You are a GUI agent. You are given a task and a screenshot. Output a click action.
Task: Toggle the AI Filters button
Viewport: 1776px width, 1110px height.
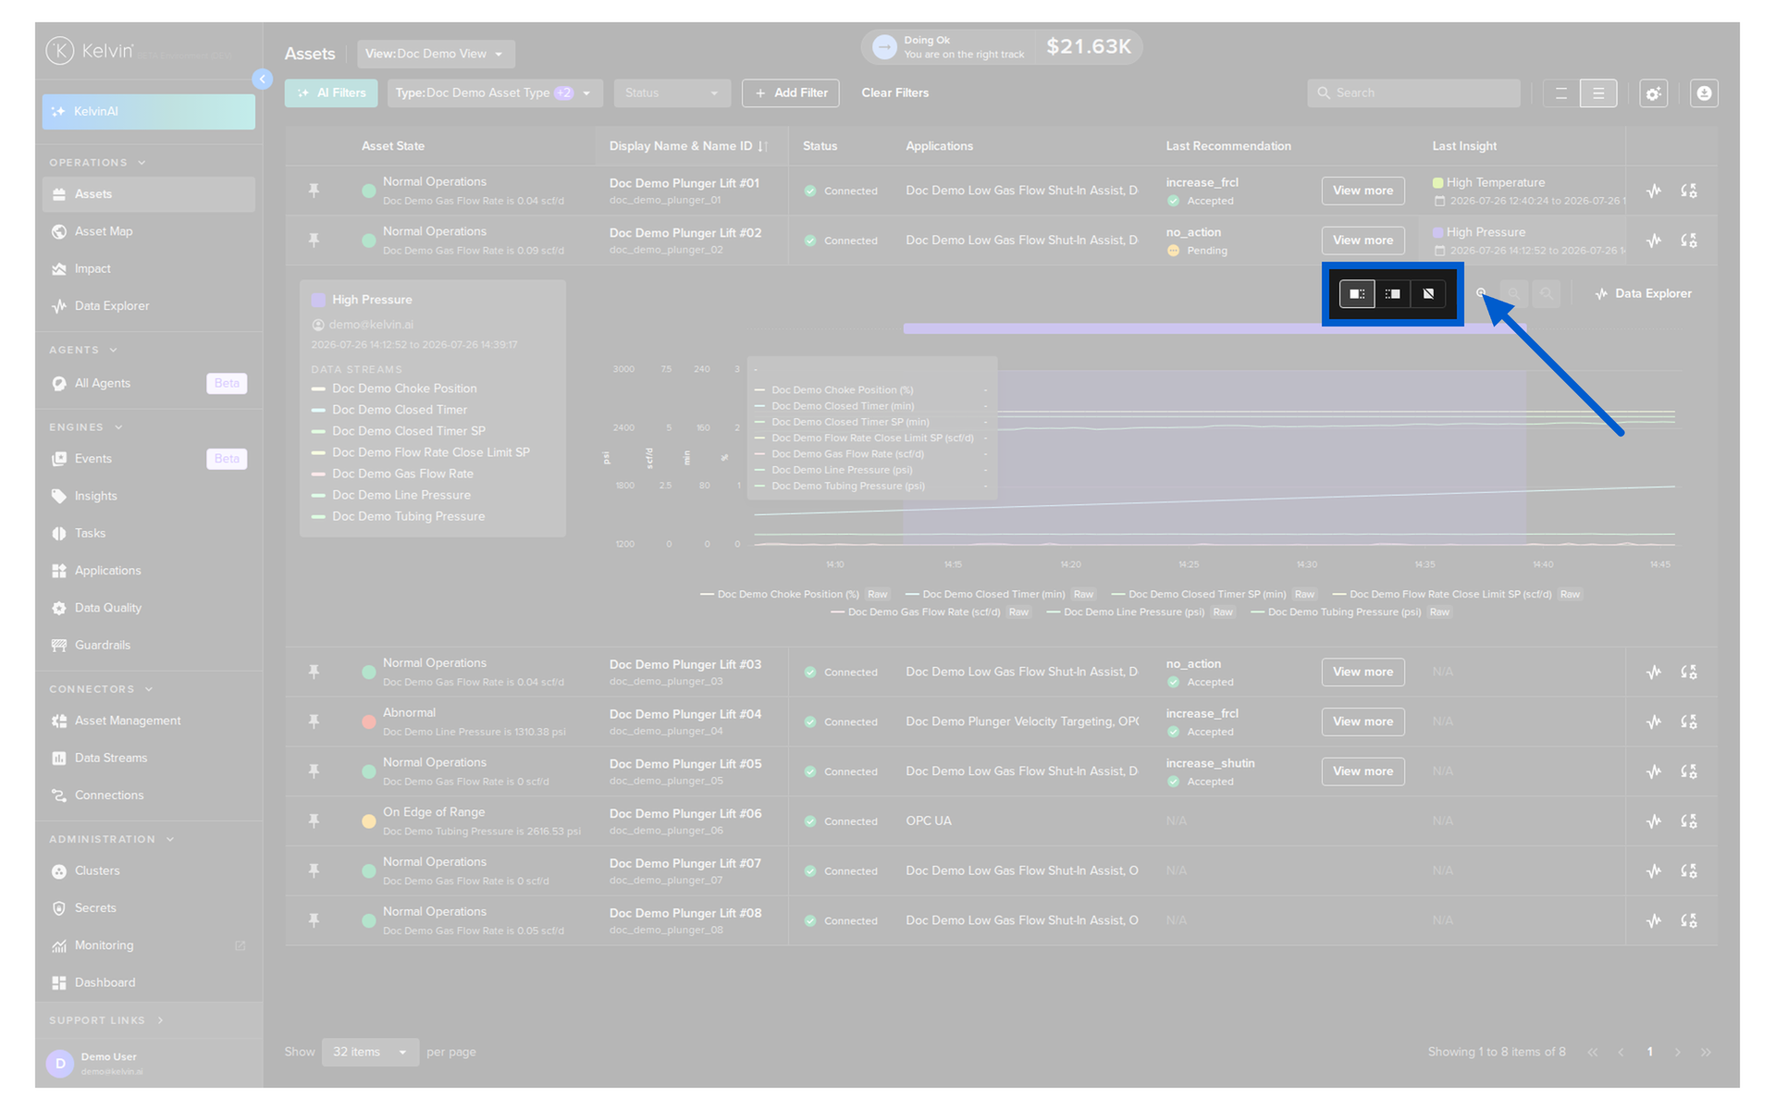point(331,93)
